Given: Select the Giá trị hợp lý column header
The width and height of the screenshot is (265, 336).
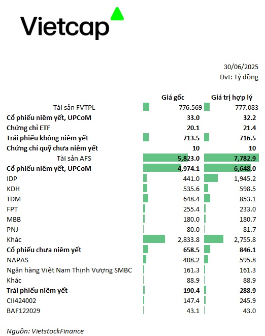Looking at the screenshot, I should point(231,97).
